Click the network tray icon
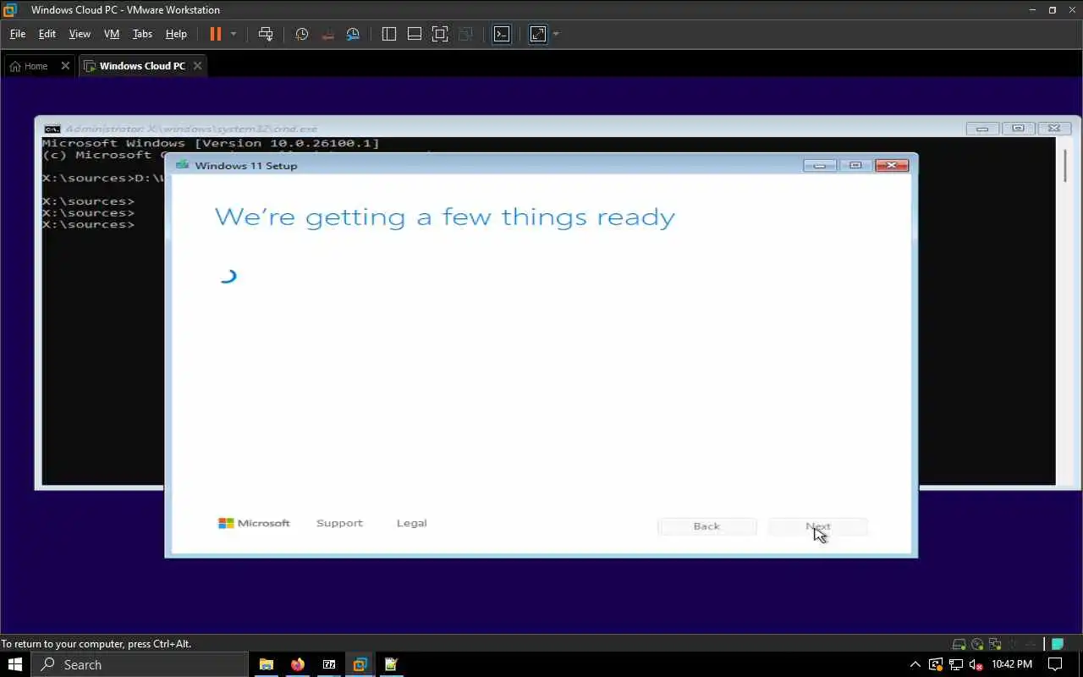 tap(955, 664)
